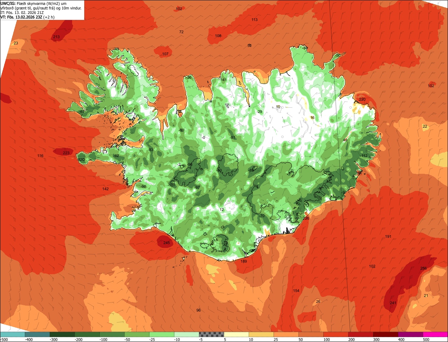Click the map value 820

(x=81, y=159)
